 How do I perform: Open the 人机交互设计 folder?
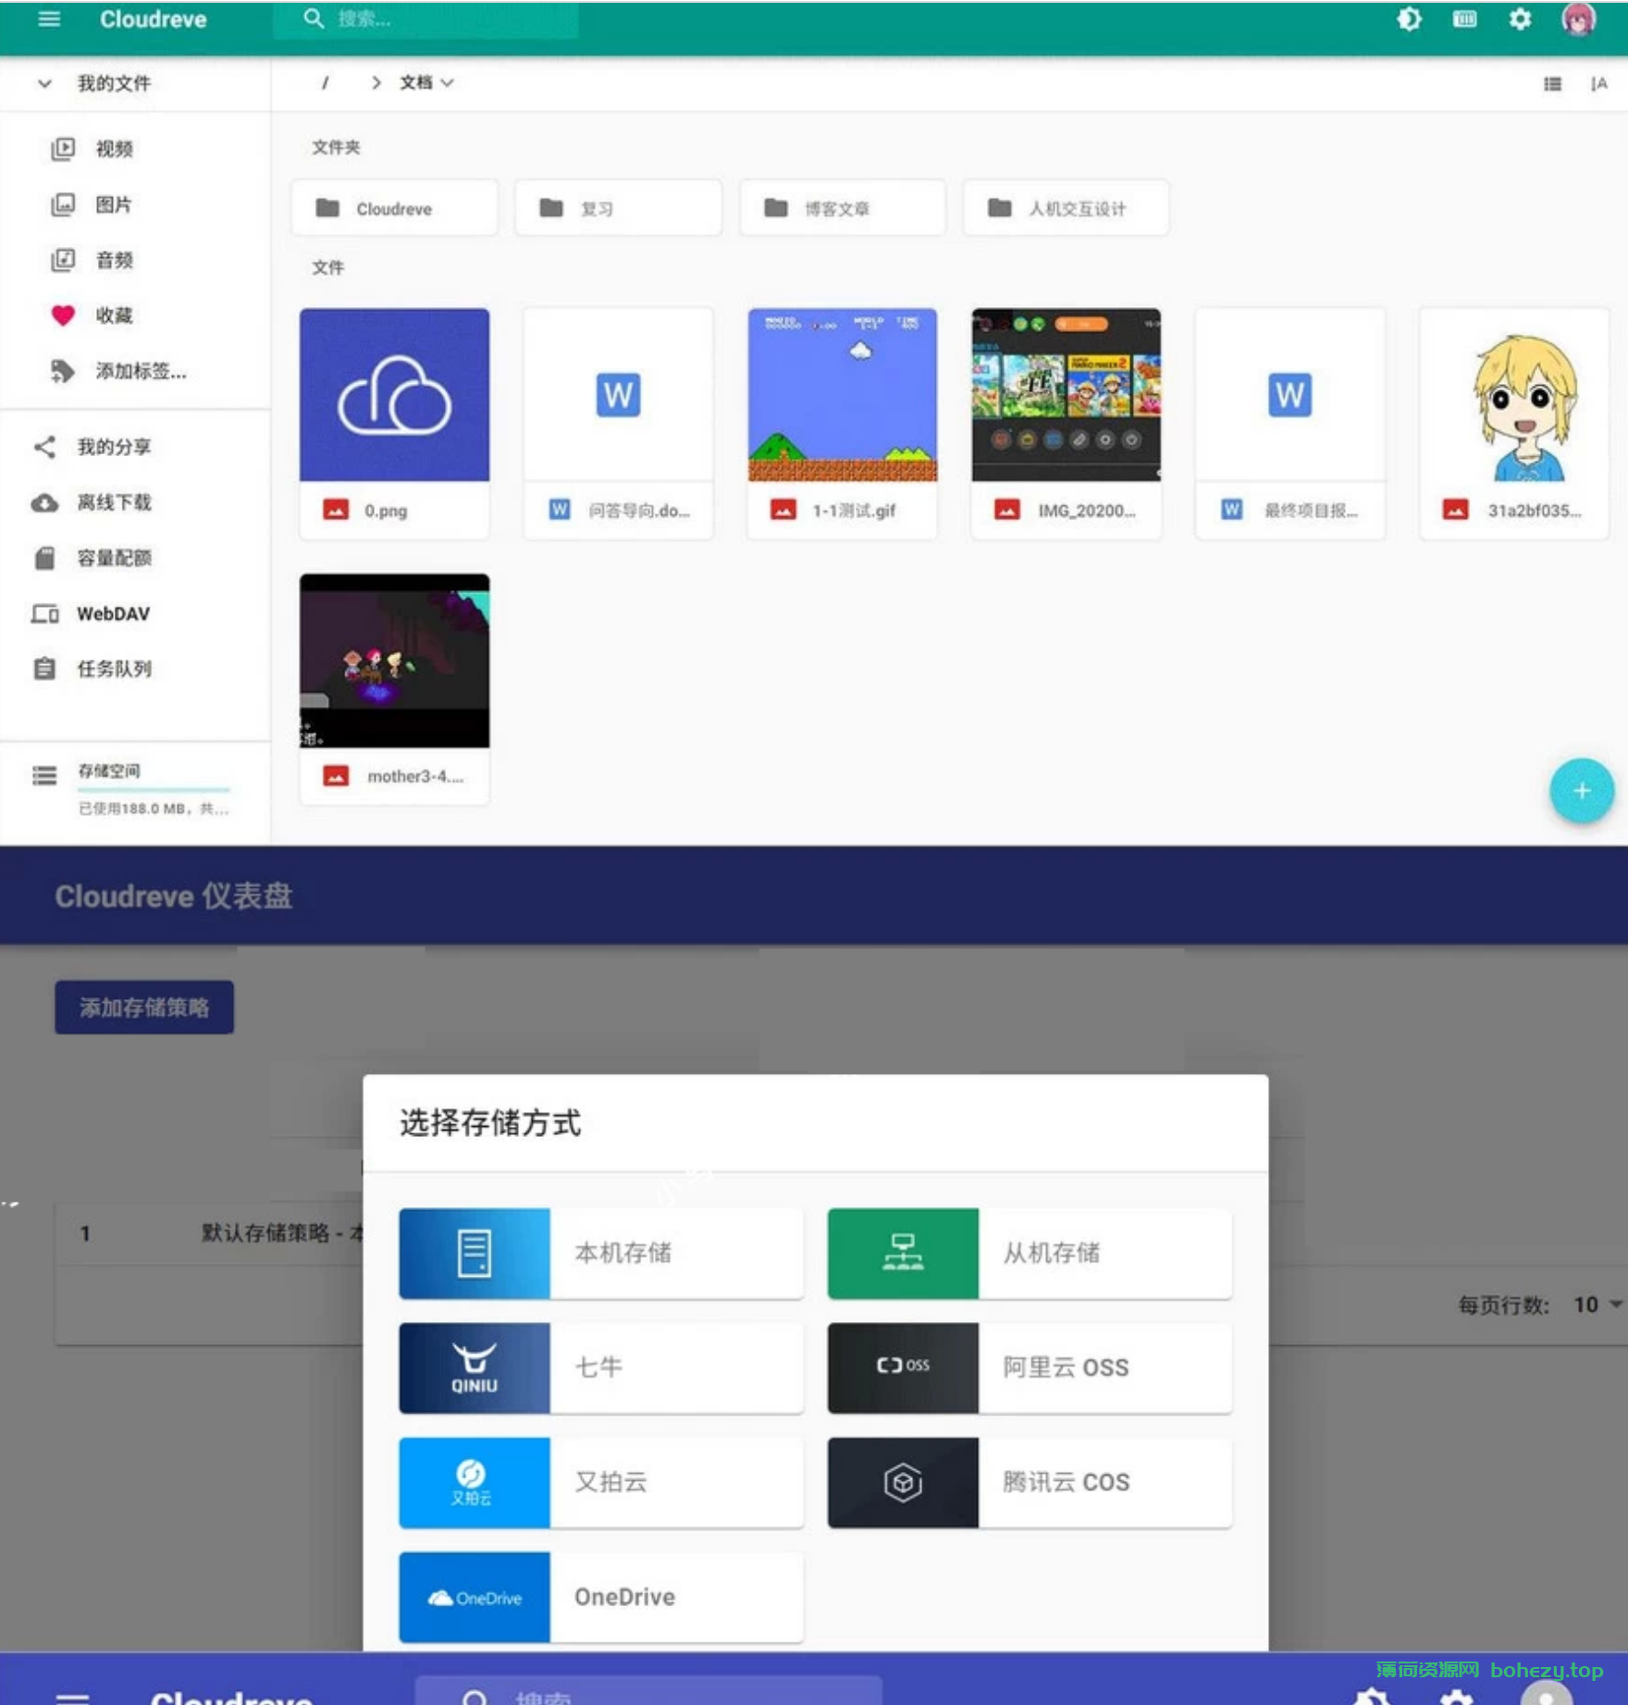[x=1067, y=208]
